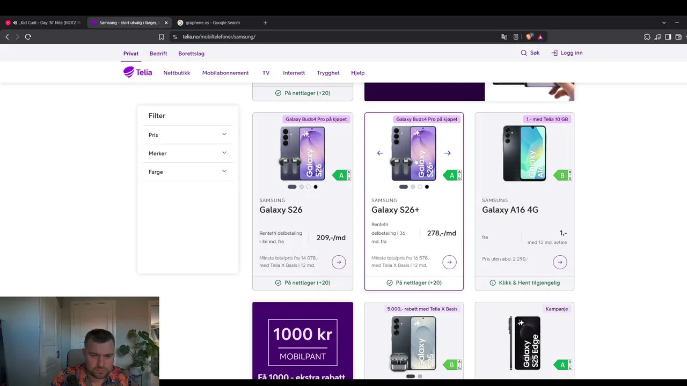Open the TV menu
This screenshot has width=687, height=386.
266,73
